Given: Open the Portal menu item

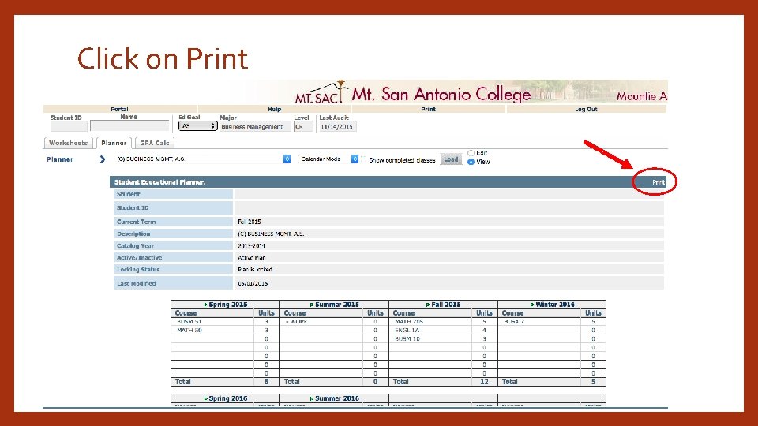Looking at the screenshot, I should tap(119, 109).
